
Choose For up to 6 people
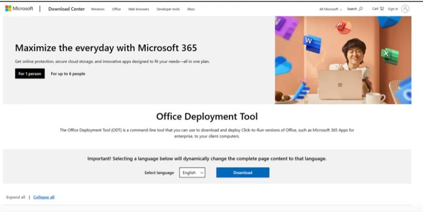tap(68, 74)
